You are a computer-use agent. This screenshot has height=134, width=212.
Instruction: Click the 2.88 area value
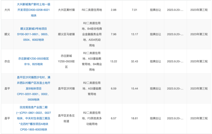[113, 9]
